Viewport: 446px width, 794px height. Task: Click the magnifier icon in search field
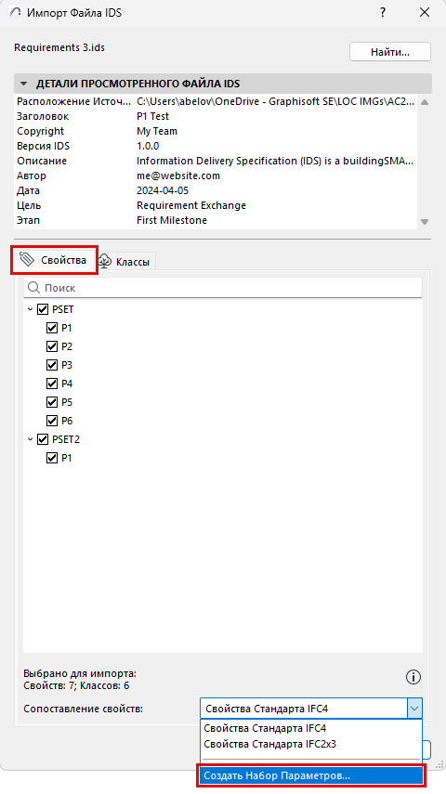[34, 288]
